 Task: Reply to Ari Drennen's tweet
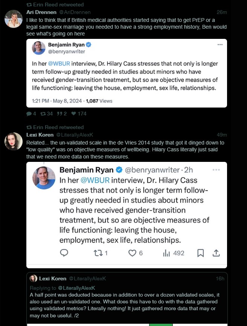[29, 114]
